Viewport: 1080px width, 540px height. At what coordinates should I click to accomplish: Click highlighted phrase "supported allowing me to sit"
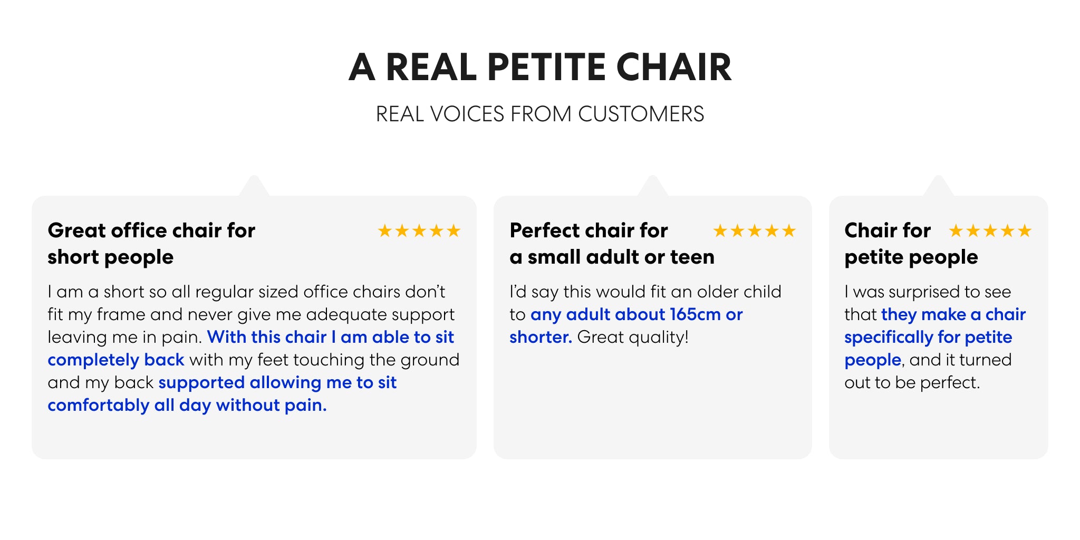[x=277, y=382]
